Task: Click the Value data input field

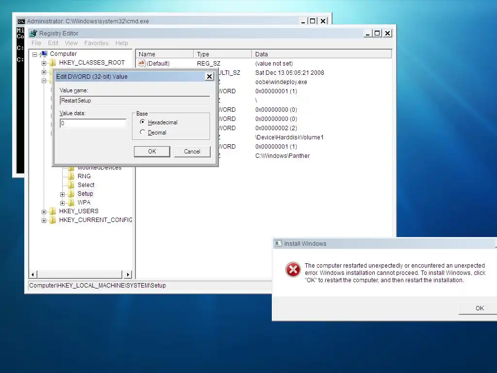Action: click(93, 123)
